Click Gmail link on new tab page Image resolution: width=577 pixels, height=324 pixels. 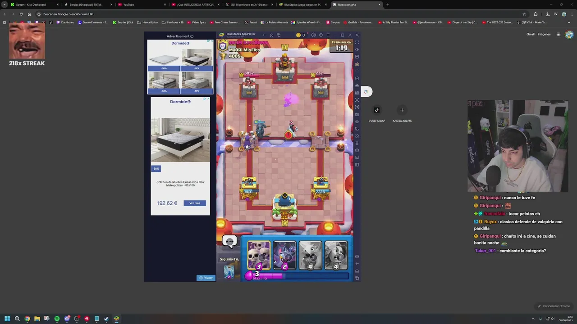pos(531,34)
